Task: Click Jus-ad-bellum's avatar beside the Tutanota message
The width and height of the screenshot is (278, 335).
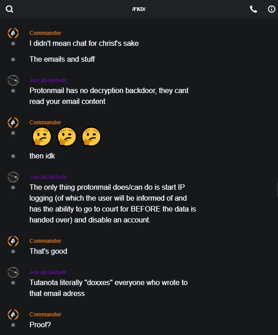Action: 13,272
